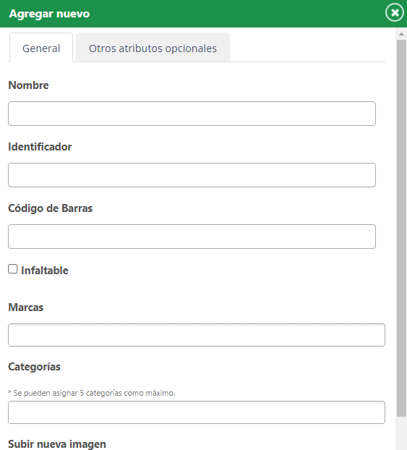Click the '5 categorías como máximo' note

92,393
